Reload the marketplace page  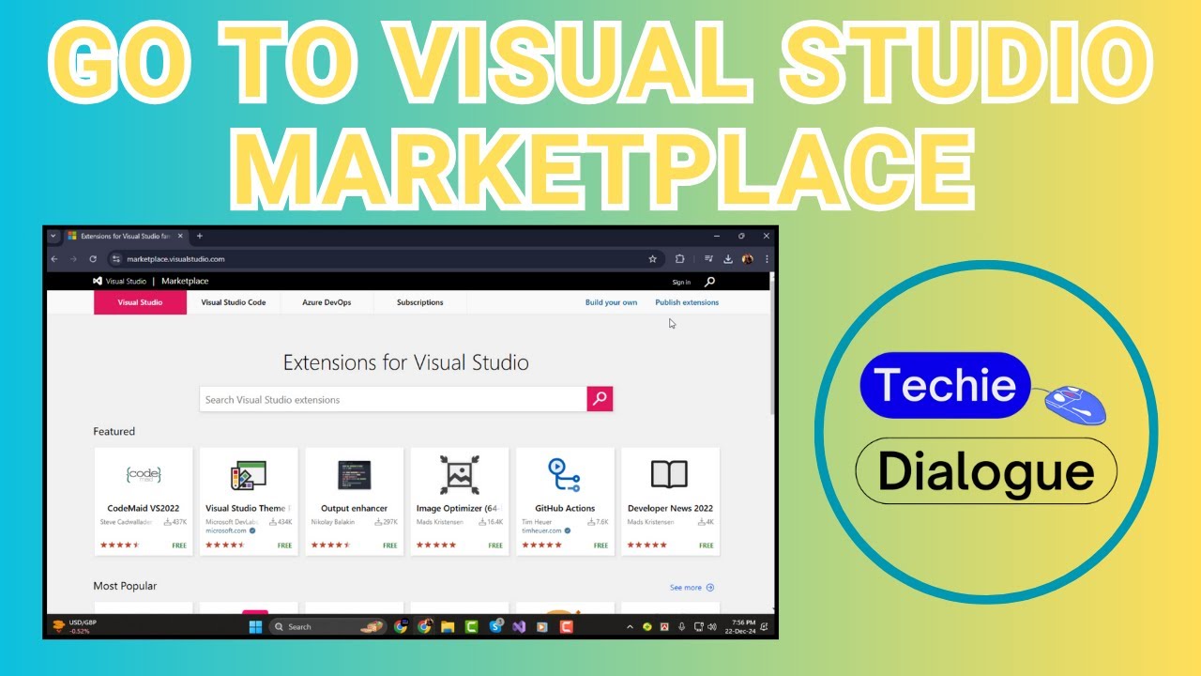(93, 259)
